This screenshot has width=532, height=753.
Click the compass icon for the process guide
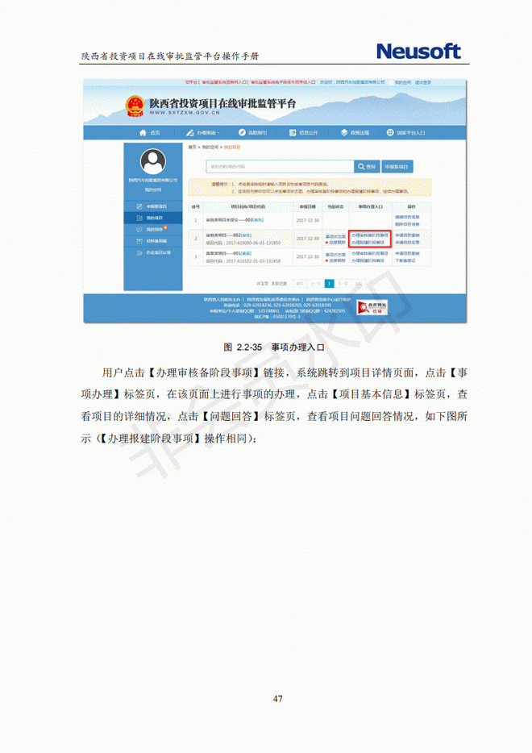[x=242, y=132]
